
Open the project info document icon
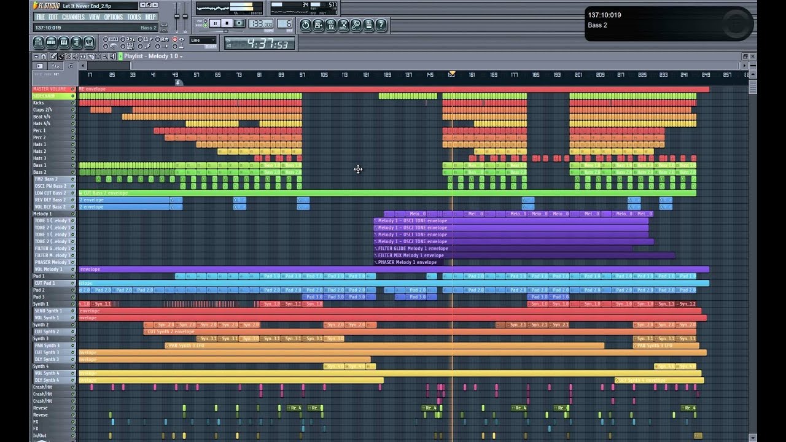point(368,25)
